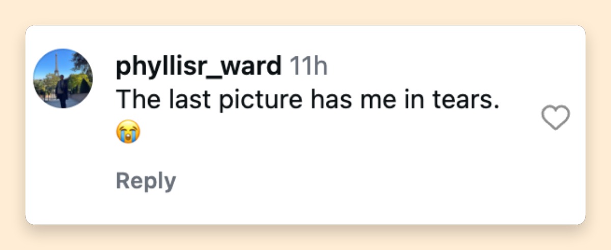The height and width of the screenshot is (250, 611).
Task: Like the comment with the heart icon
Action: tap(555, 118)
